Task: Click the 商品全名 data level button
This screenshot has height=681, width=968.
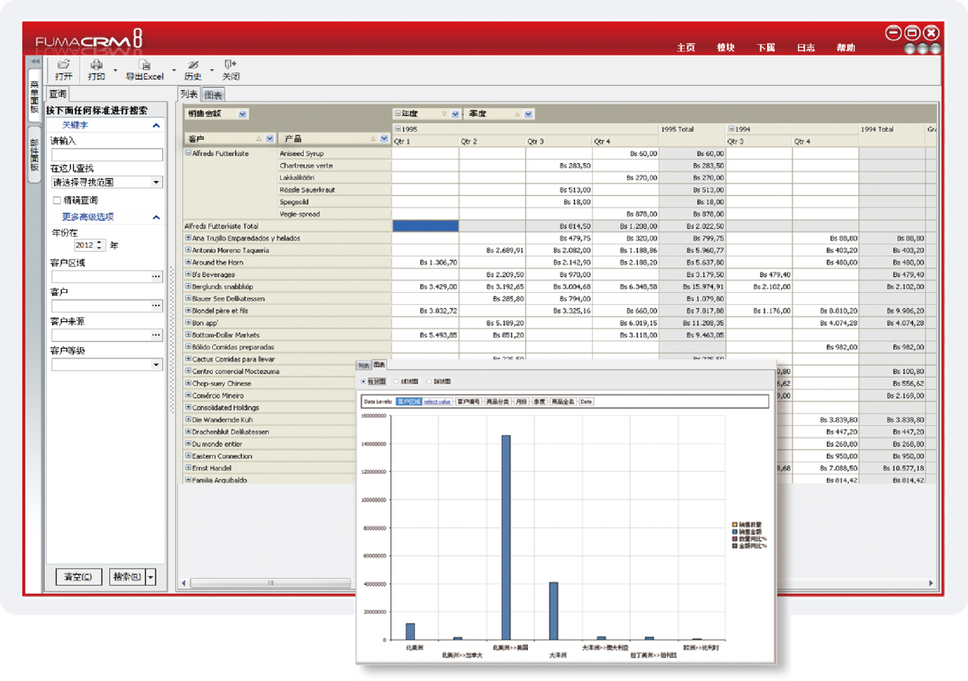Action: [564, 402]
